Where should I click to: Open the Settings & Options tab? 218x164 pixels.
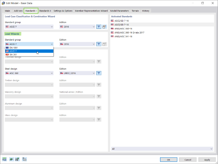click(x=63, y=11)
